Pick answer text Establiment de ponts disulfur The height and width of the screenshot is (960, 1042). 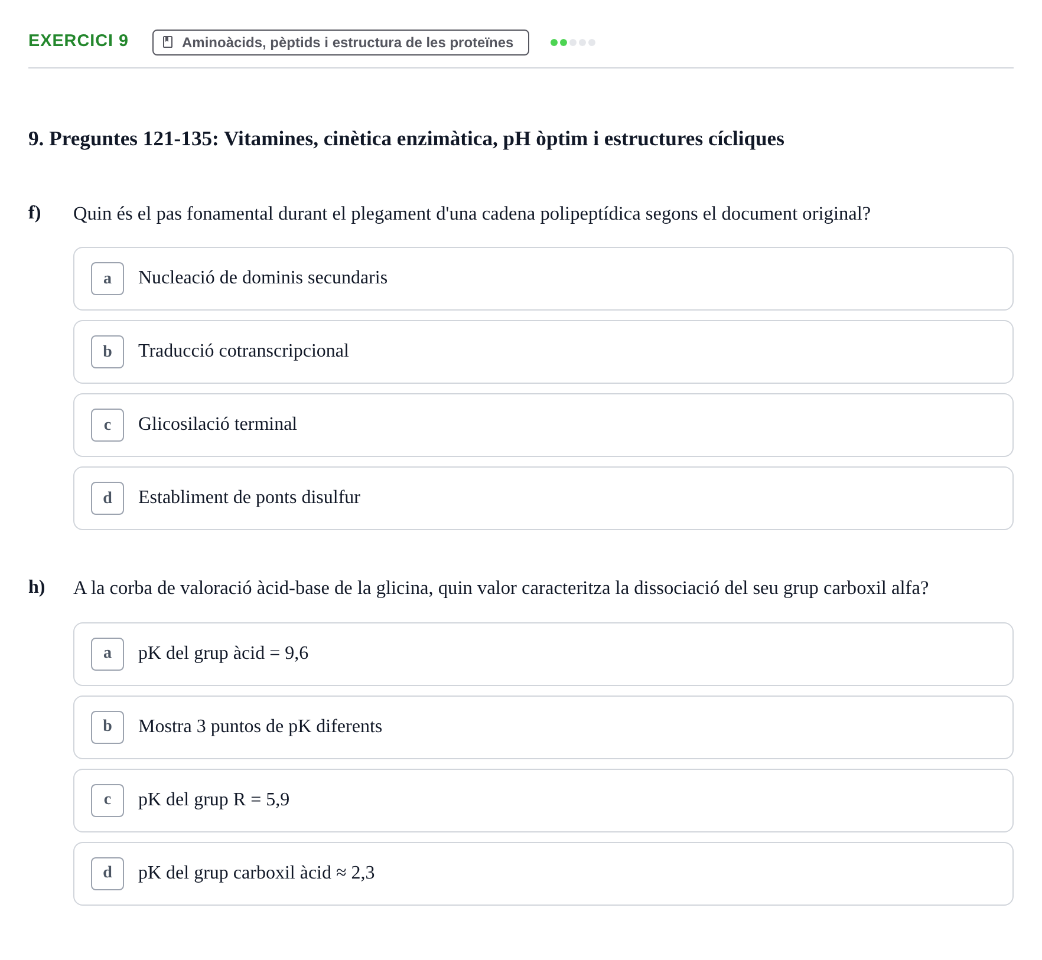click(x=249, y=497)
